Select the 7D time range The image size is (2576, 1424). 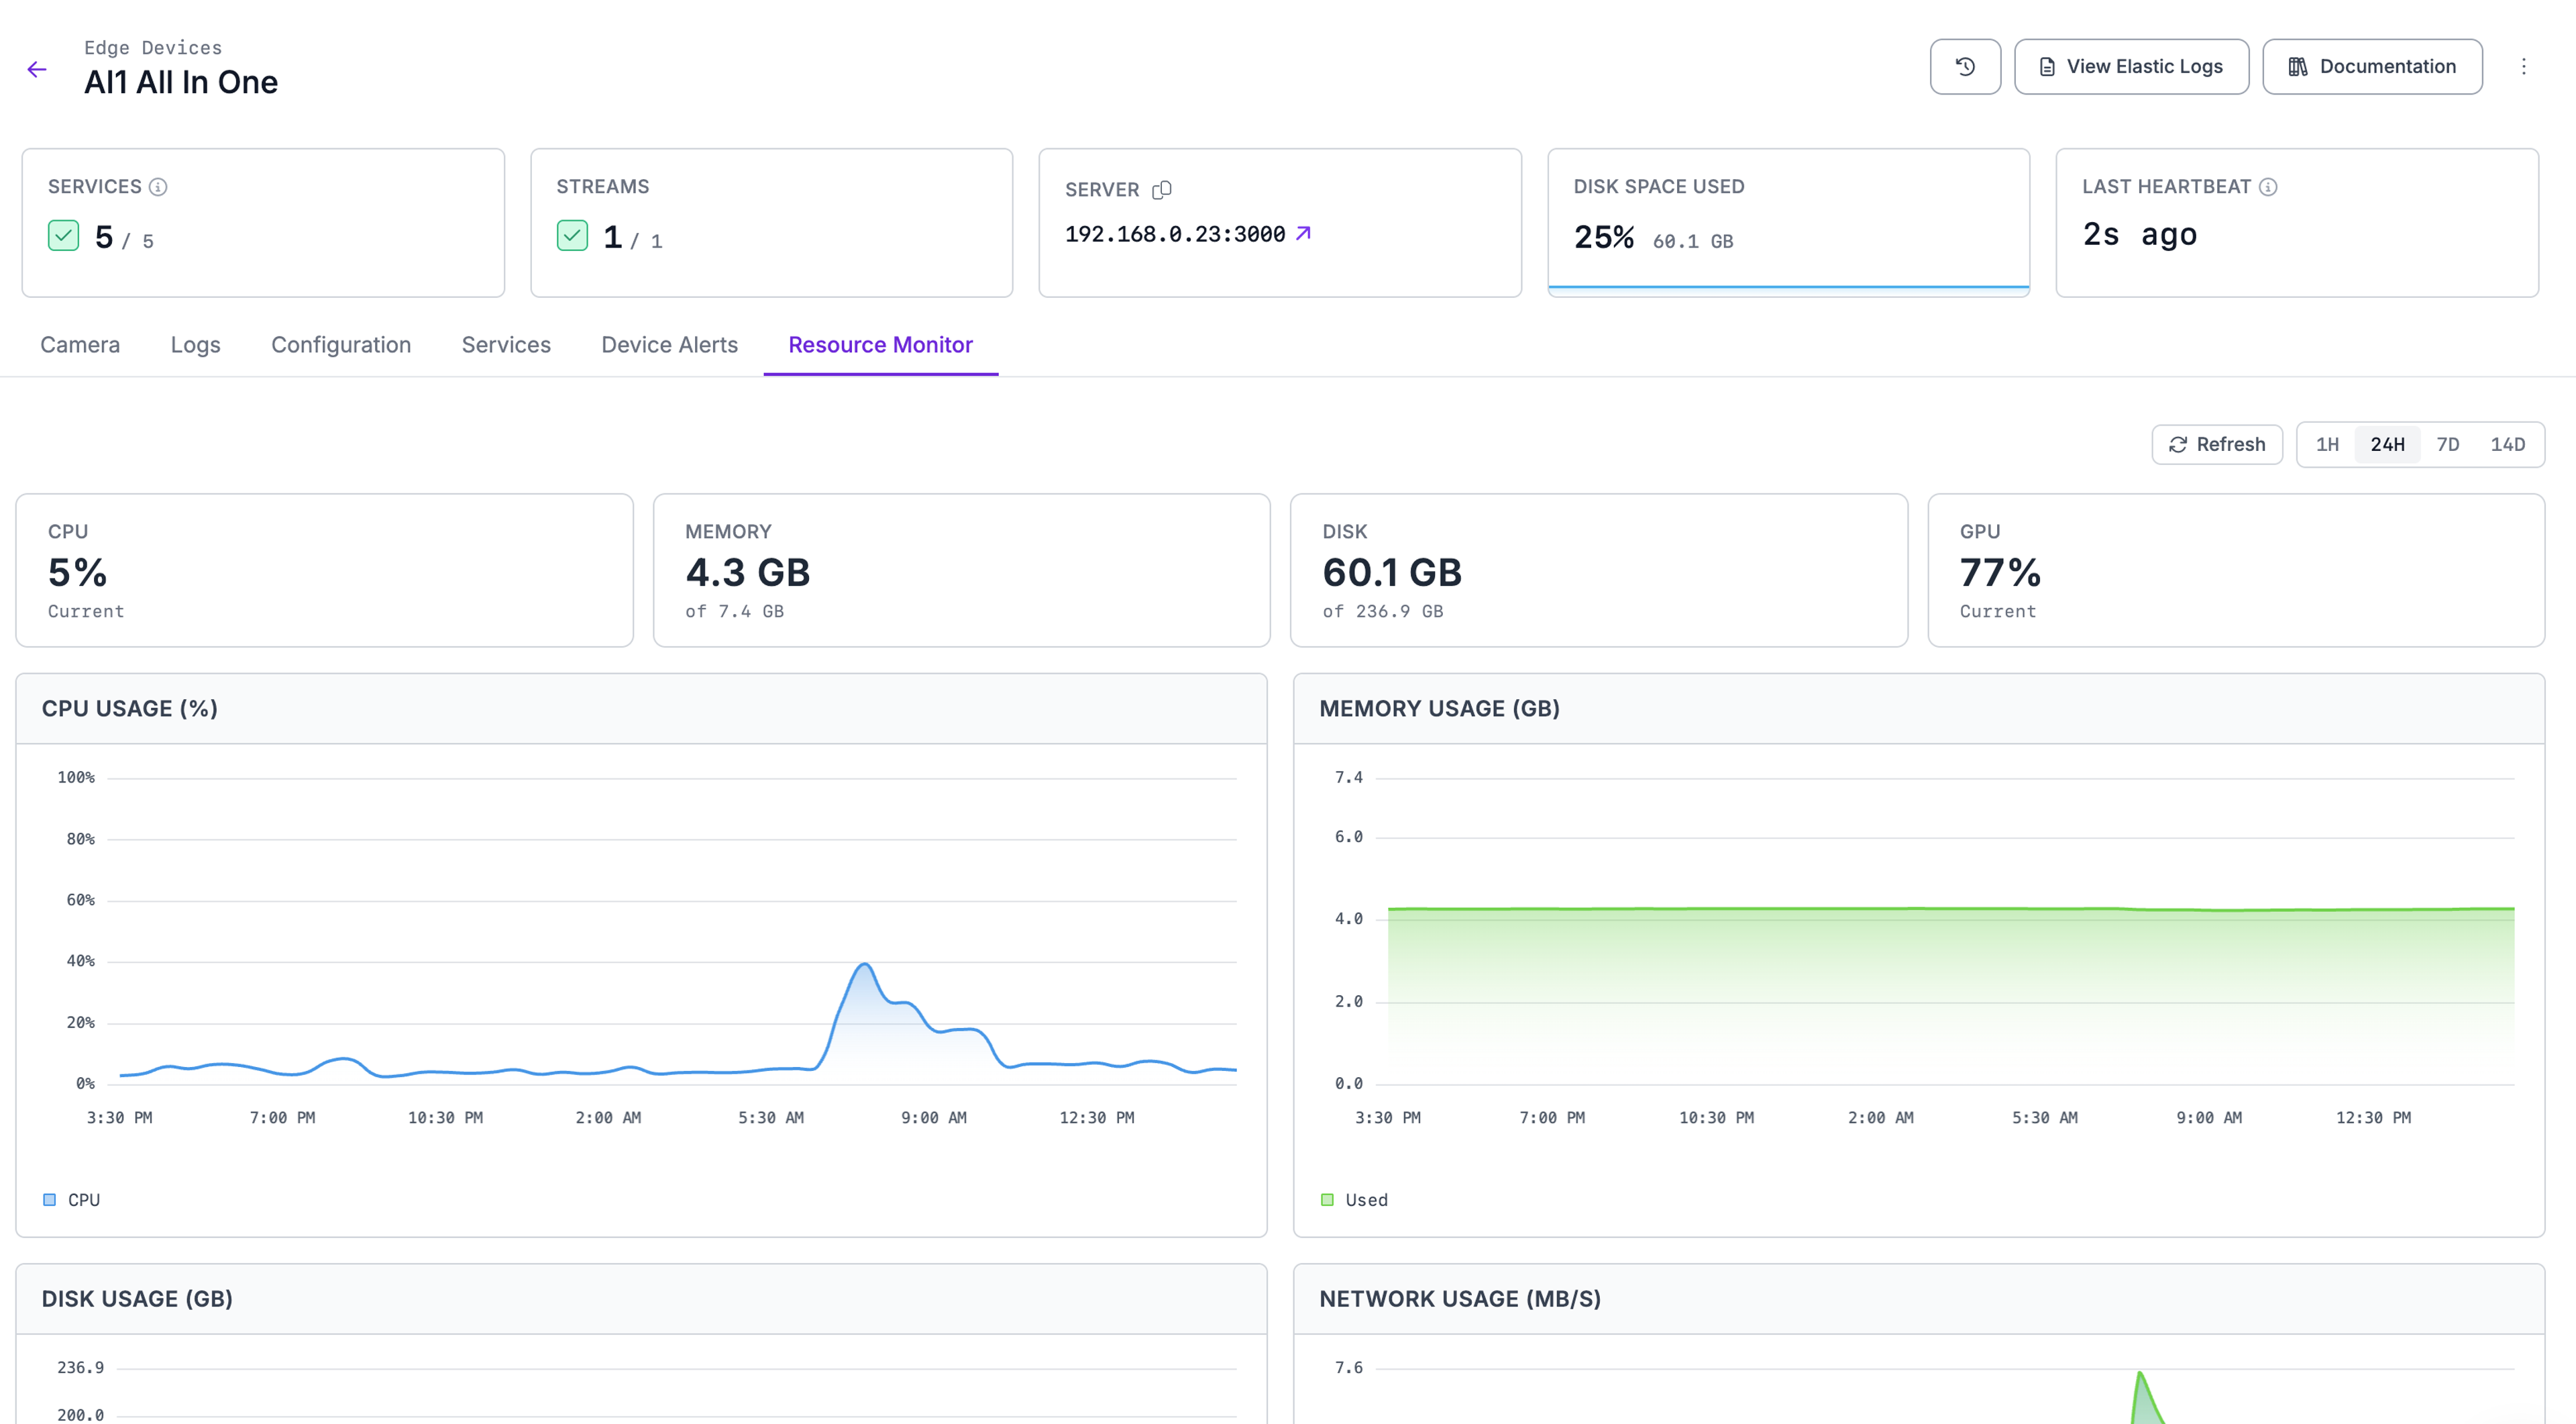[x=2447, y=444]
